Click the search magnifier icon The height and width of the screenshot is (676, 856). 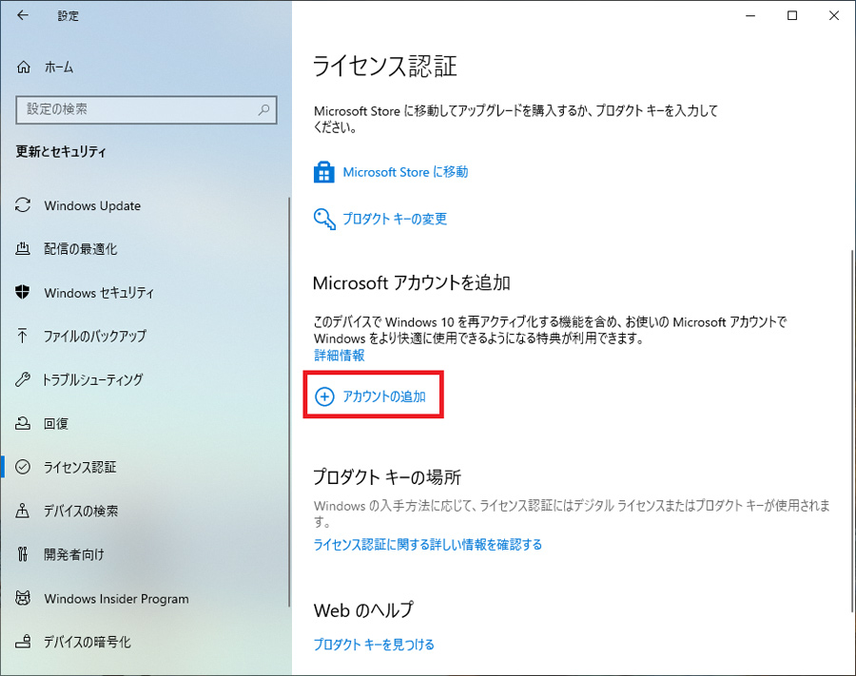(x=263, y=109)
